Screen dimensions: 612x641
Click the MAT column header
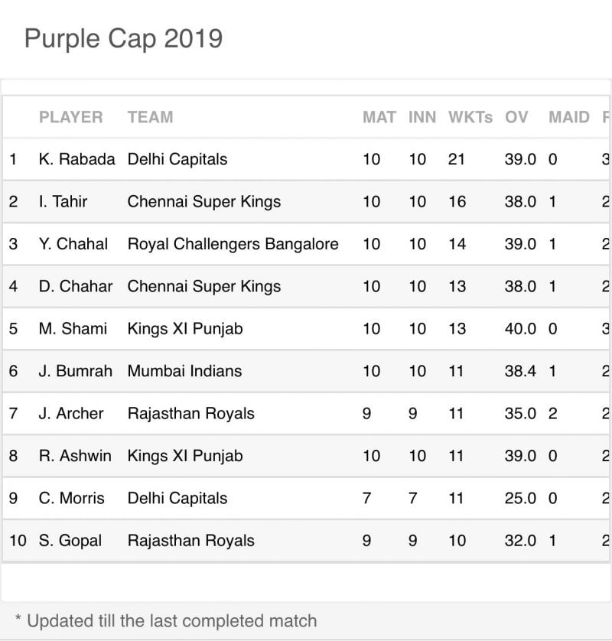[x=379, y=117]
